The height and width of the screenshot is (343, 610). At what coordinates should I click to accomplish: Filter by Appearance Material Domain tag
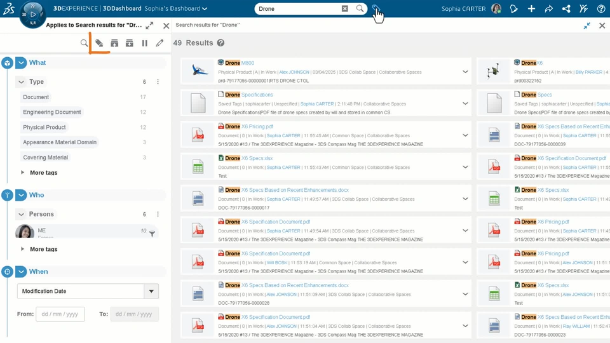[60, 142]
